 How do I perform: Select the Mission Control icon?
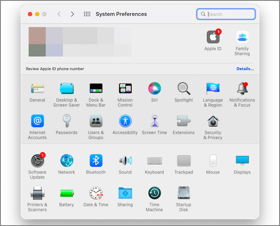(x=125, y=88)
